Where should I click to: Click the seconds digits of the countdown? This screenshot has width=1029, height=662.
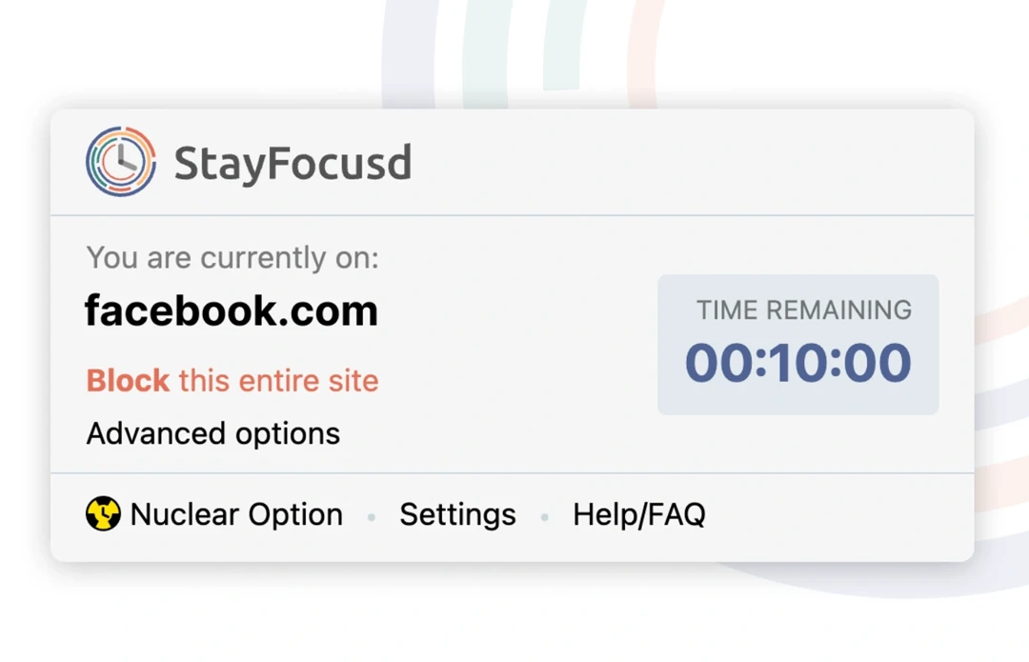[878, 363]
